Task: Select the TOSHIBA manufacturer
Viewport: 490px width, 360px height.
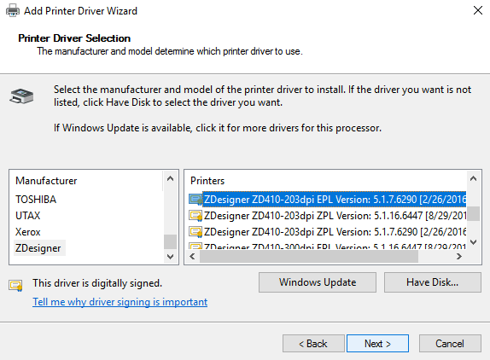Action: [x=36, y=200]
